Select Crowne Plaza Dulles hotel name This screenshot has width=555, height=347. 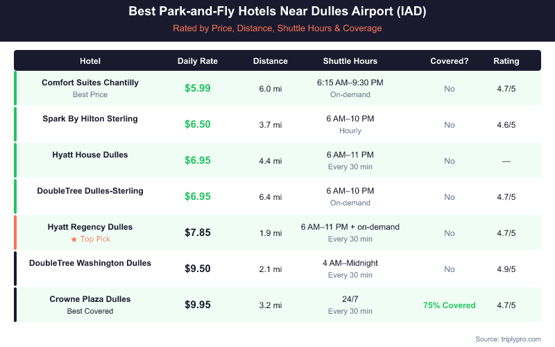point(90,299)
